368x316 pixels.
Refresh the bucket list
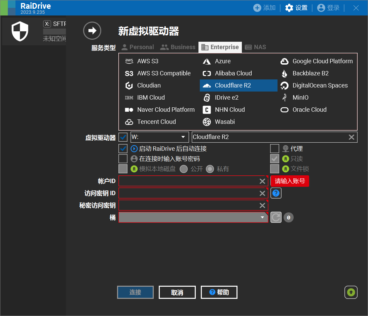click(276, 217)
